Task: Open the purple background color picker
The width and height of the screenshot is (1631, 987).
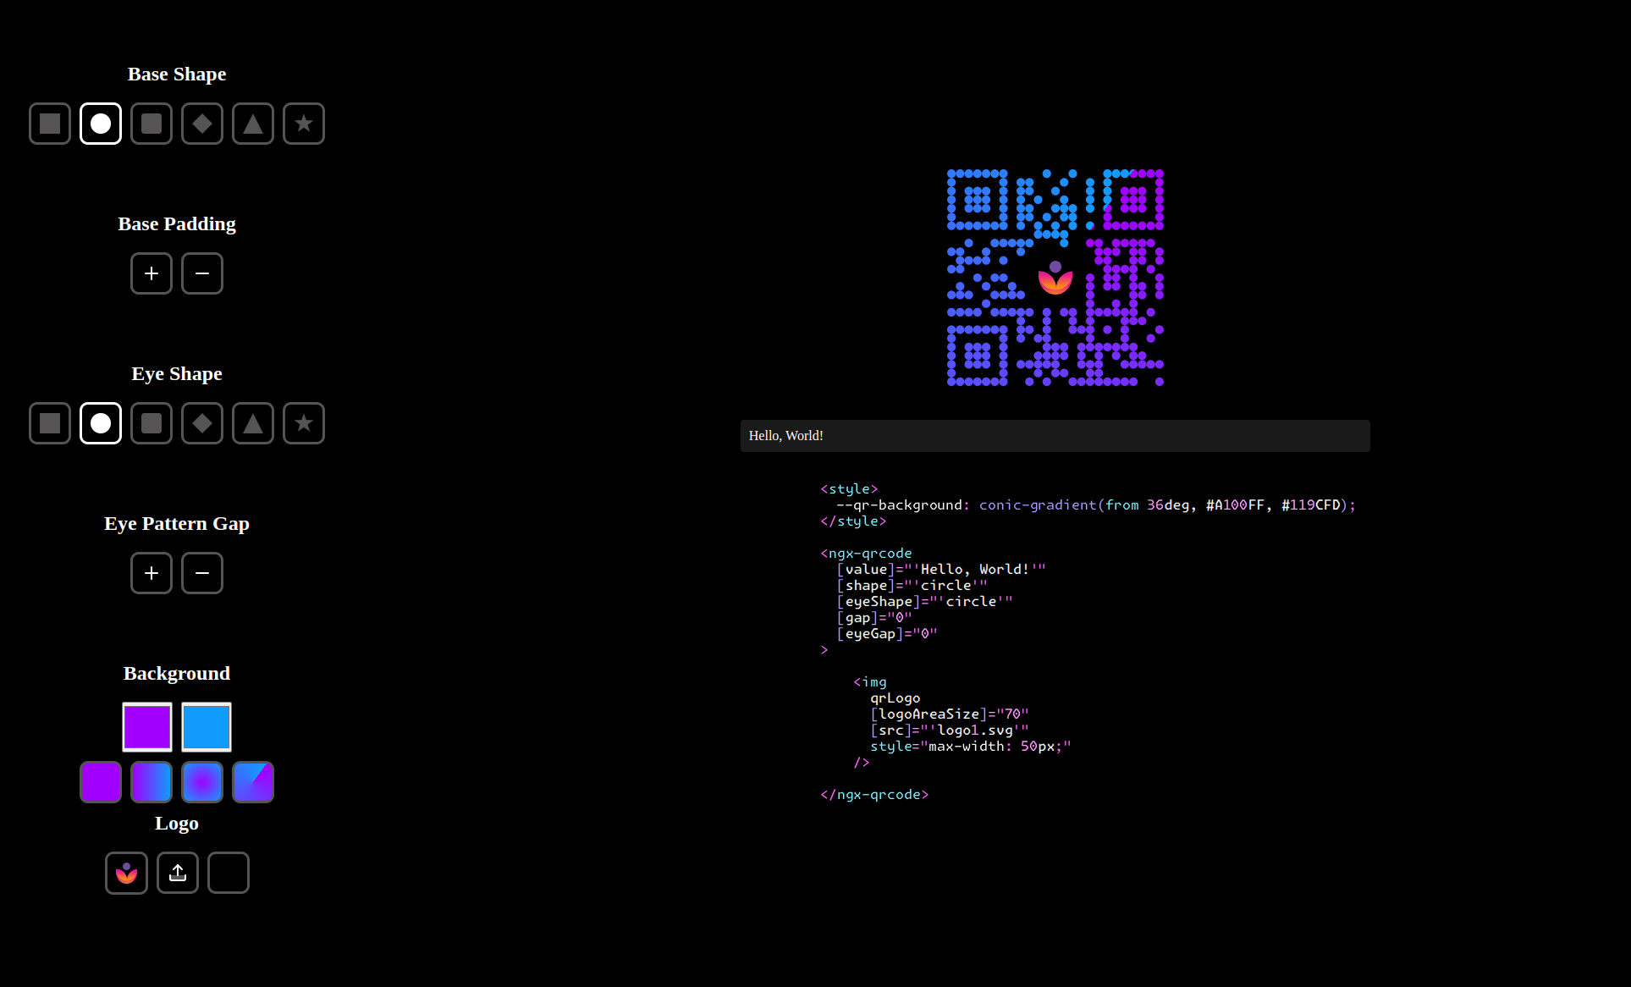Action: pos(147,726)
